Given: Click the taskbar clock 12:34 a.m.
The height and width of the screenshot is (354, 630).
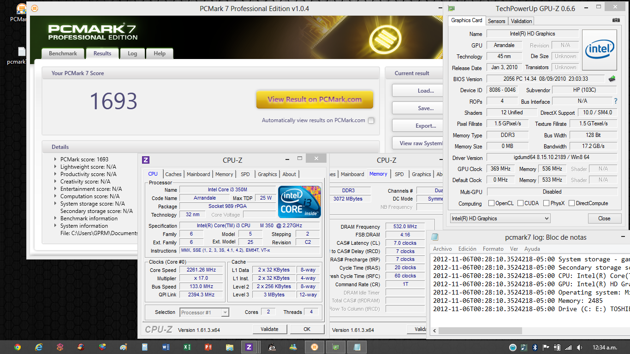Looking at the screenshot, I should 605,347.
